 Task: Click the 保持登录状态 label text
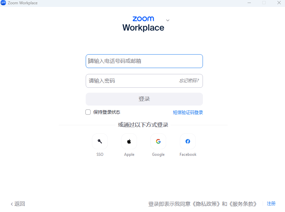[107, 112]
